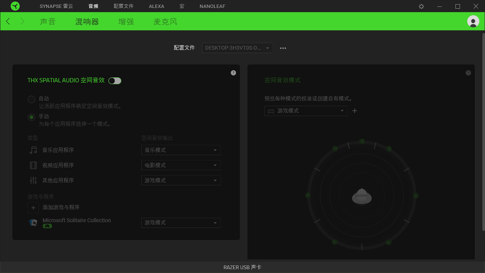Click the green gamepad badge under Solitaire
The width and height of the screenshot is (485, 273).
pyautogui.click(x=47, y=226)
